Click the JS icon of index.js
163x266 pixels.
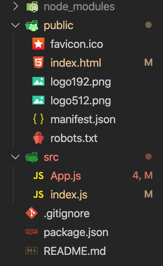(38, 194)
